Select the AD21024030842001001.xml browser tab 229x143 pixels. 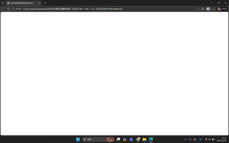click(24, 3)
